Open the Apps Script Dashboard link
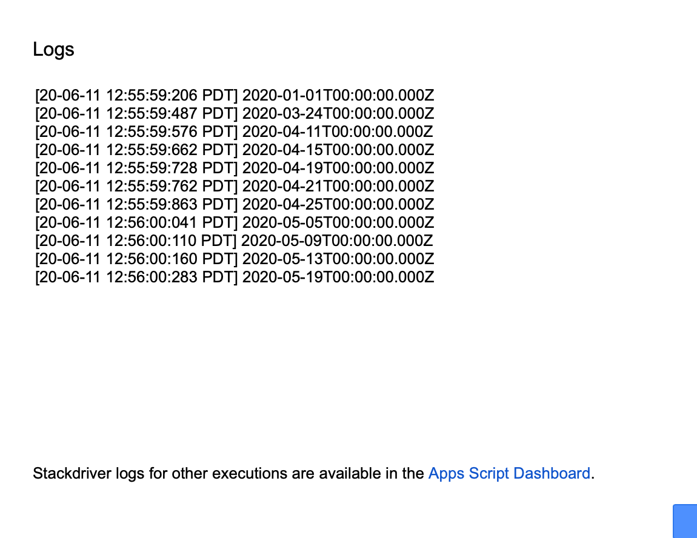The image size is (697, 538). [x=509, y=473]
